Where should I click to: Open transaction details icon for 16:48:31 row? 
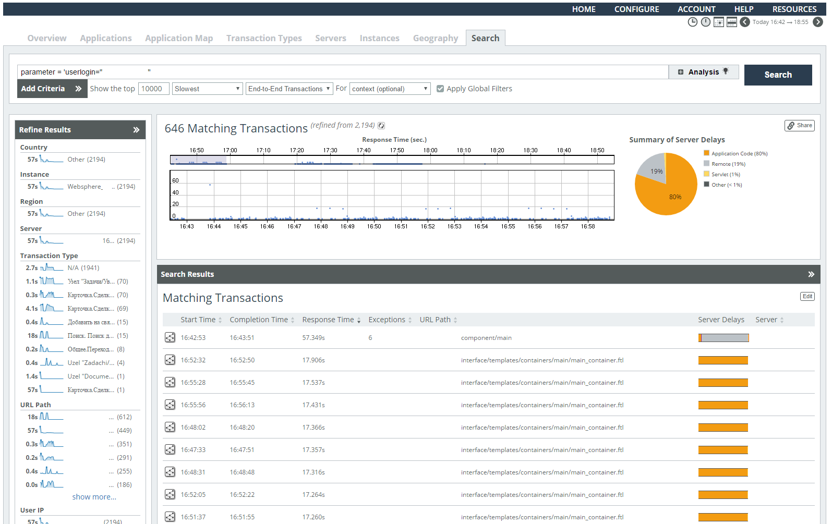click(x=170, y=472)
